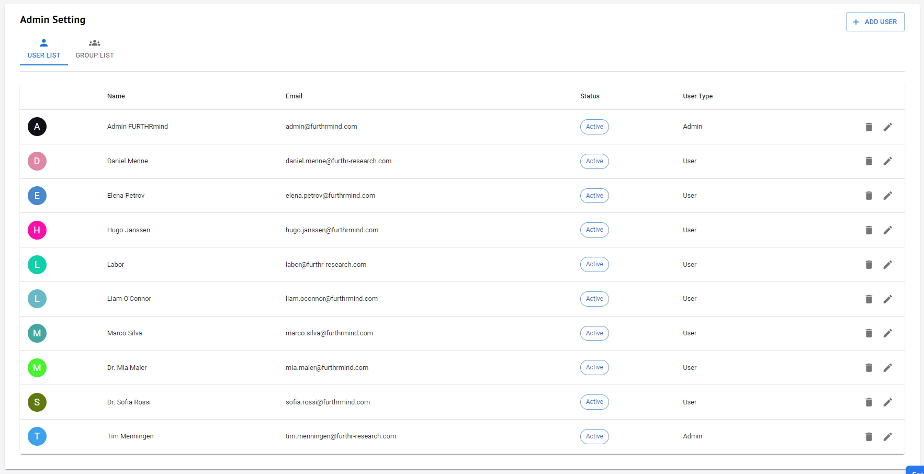The height and width of the screenshot is (474, 924).
Task: Click Dr. Mia Maier's green avatar
Action: click(x=37, y=368)
